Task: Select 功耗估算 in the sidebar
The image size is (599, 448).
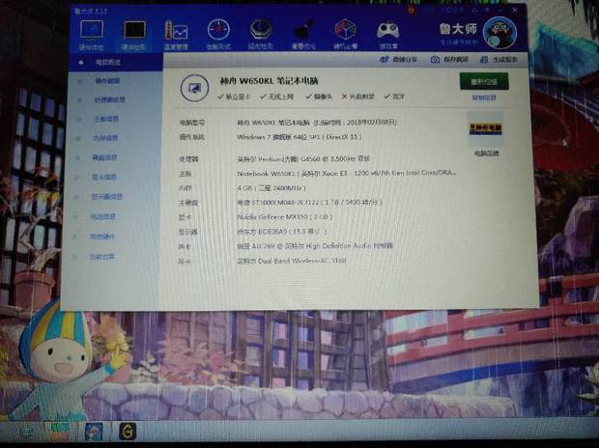Action: (102, 257)
